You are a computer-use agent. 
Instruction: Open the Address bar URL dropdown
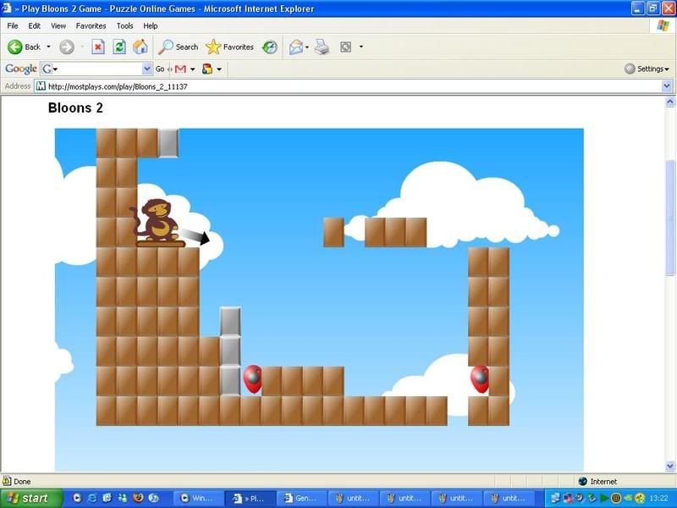coord(667,86)
